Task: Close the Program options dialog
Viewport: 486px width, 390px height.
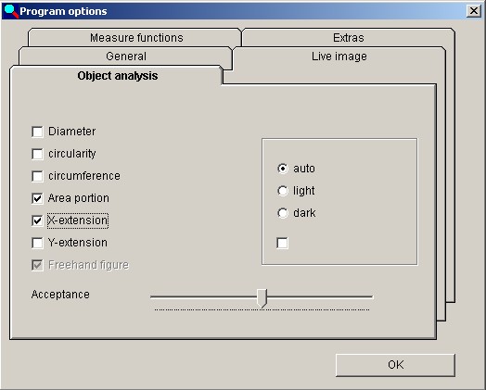Action: [474, 11]
